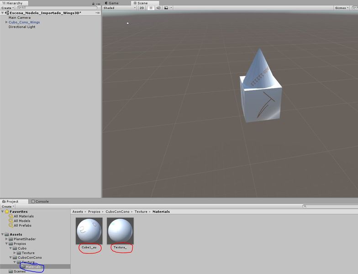
Task: Collapse the Texture folder arrow under CuboConCono
Action: 15,262
